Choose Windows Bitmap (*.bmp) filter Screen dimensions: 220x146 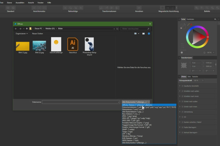149,136
